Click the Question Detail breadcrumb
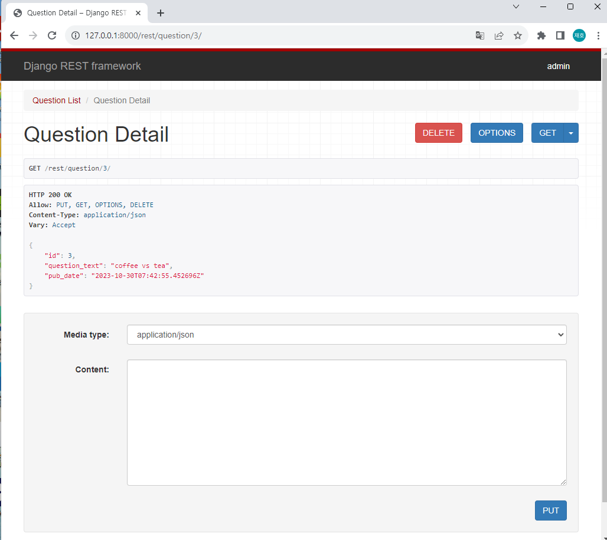Screen dimensions: 607x540 pyautogui.click(x=122, y=100)
